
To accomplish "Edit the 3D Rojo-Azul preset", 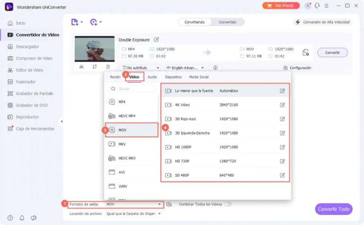I will point(282,119).
